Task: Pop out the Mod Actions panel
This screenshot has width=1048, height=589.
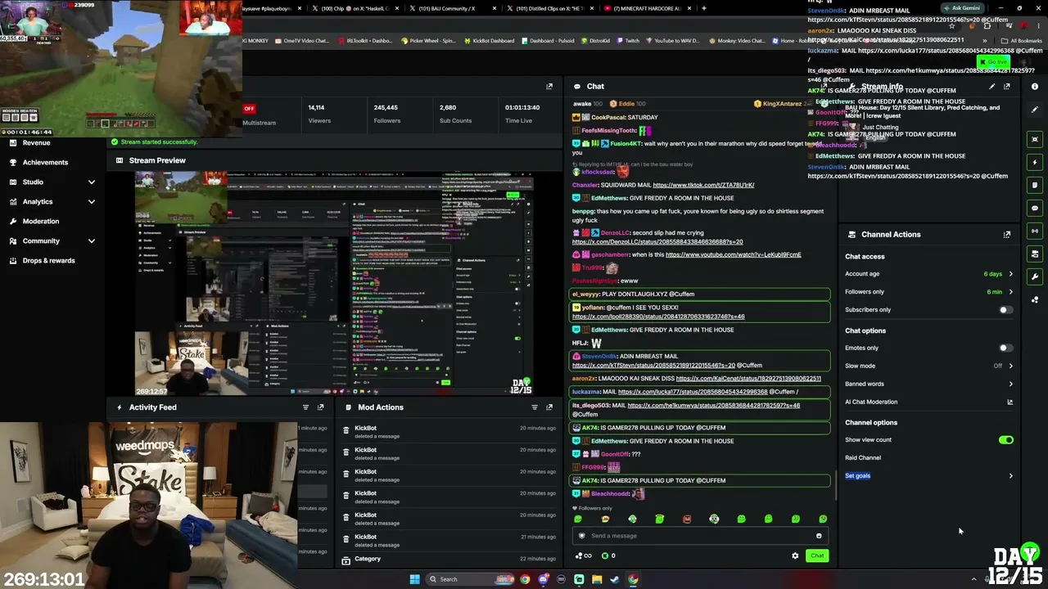Action: coord(549,407)
